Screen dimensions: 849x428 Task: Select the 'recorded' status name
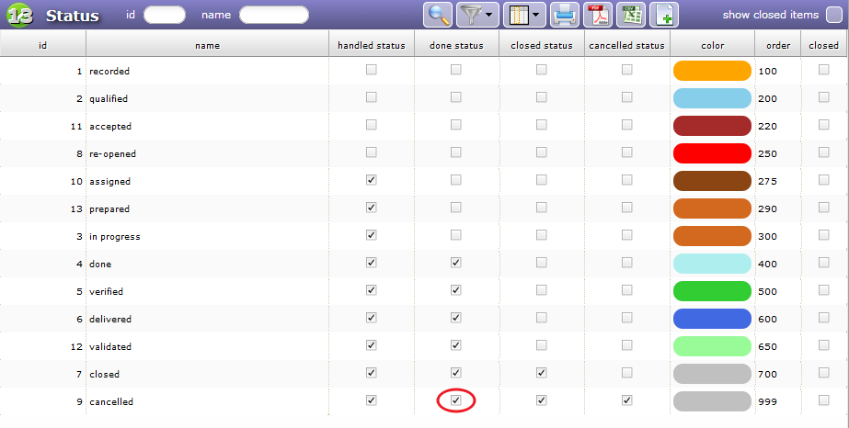click(x=109, y=72)
